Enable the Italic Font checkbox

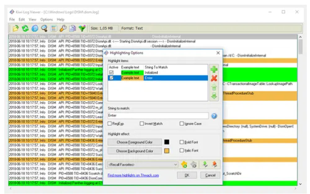[181, 151]
